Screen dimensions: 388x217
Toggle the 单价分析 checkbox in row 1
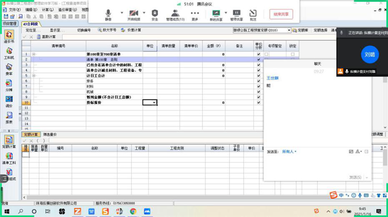pyautogui.click(x=258, y=54)
